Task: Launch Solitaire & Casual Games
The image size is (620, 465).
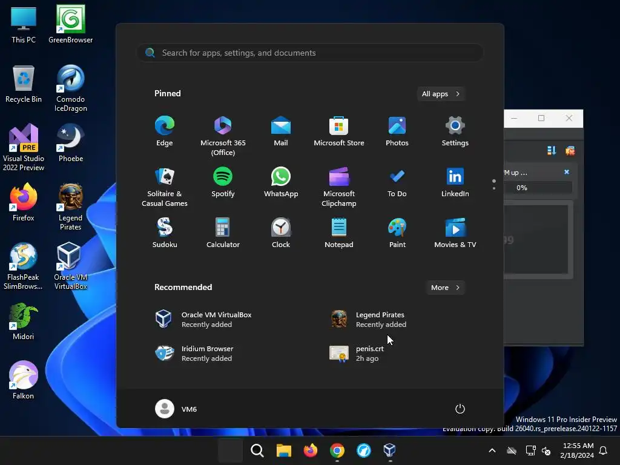Action: pos(165,186)
